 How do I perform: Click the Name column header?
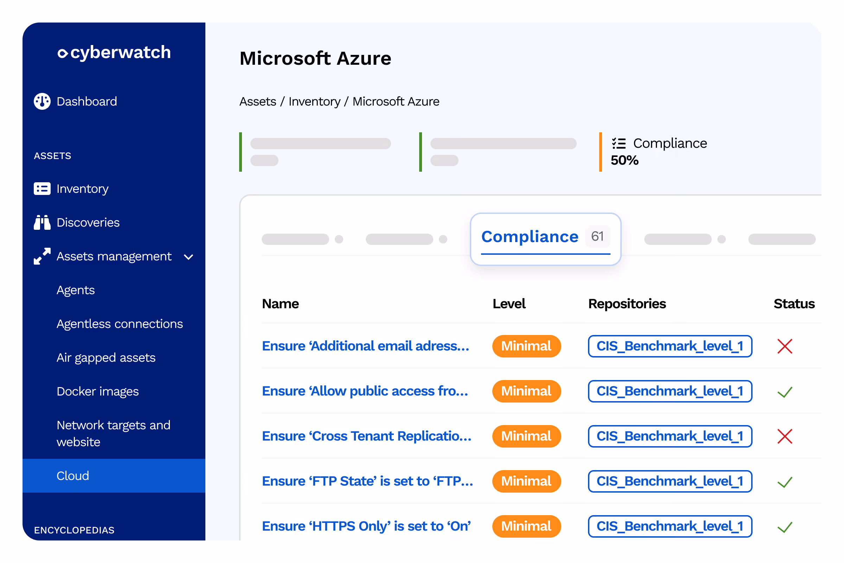(x=280, y=304)
